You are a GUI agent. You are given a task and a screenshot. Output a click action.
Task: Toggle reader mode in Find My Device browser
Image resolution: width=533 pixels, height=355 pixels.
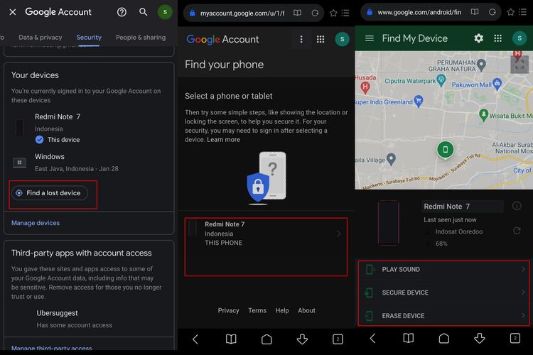tap(475, 12)
